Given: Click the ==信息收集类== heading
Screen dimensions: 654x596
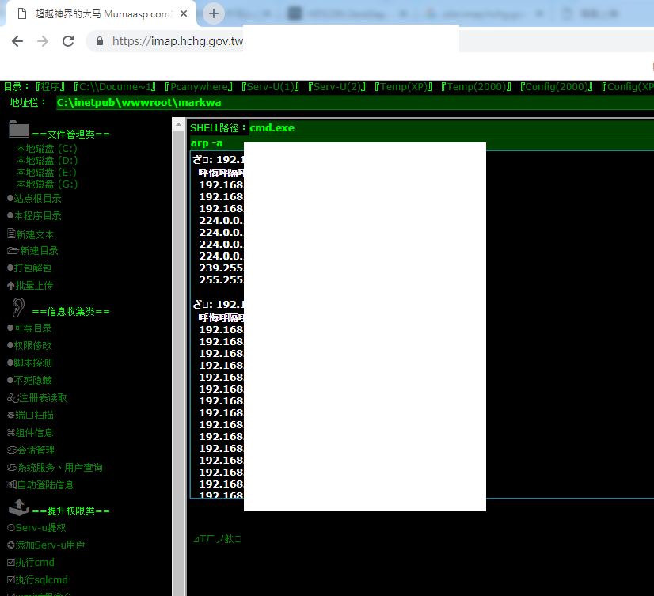Looking at the screenshot, I should [x=71, y=312].
